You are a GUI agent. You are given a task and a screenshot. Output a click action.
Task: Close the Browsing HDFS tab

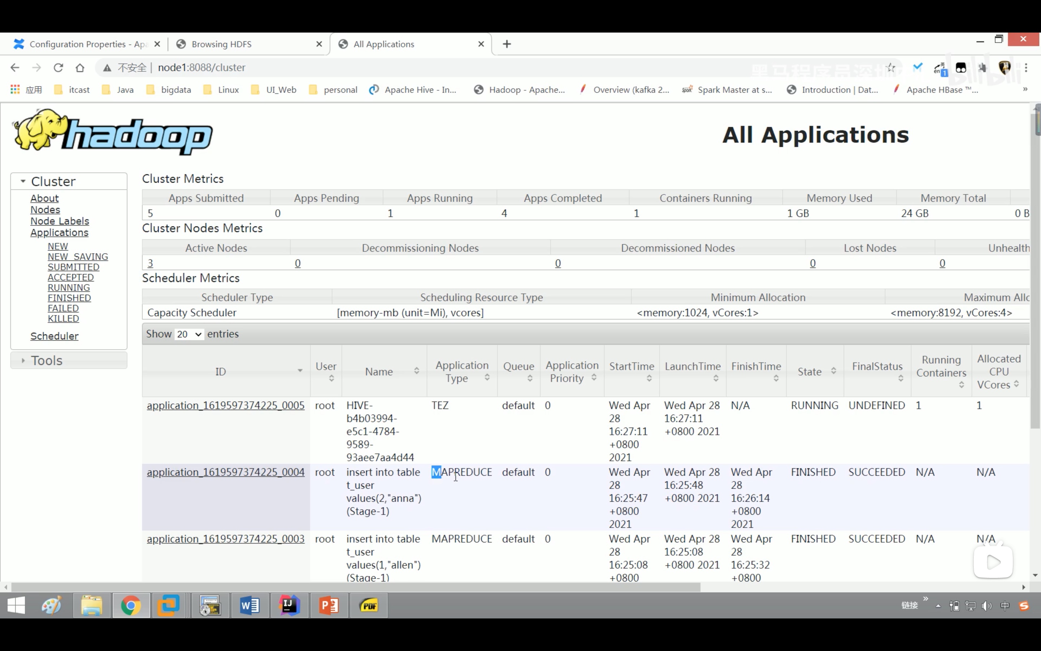(x=319, y=44)
